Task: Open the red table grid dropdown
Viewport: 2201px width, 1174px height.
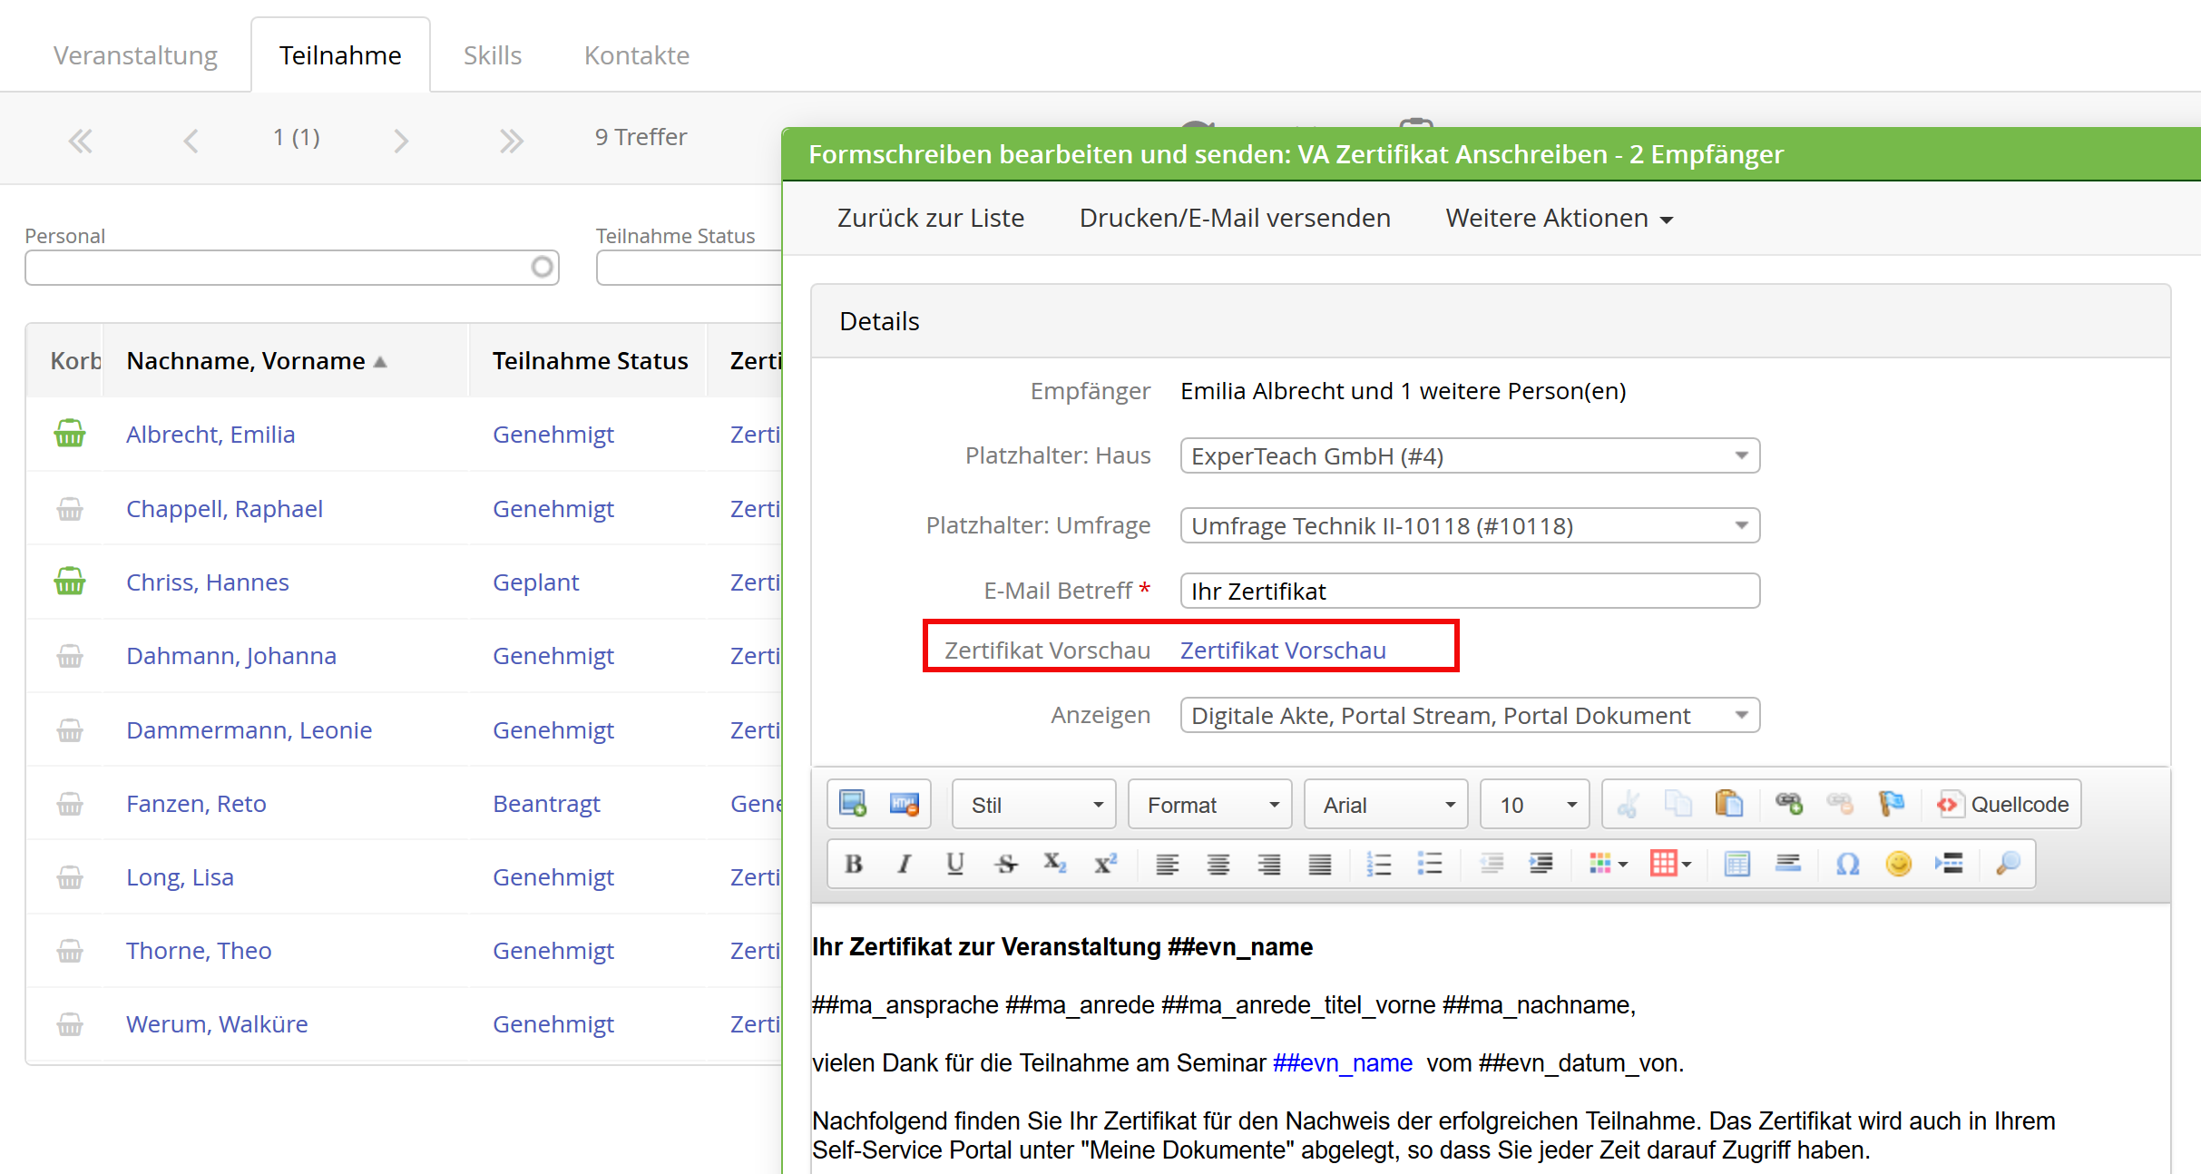Action: (1670, 864)
